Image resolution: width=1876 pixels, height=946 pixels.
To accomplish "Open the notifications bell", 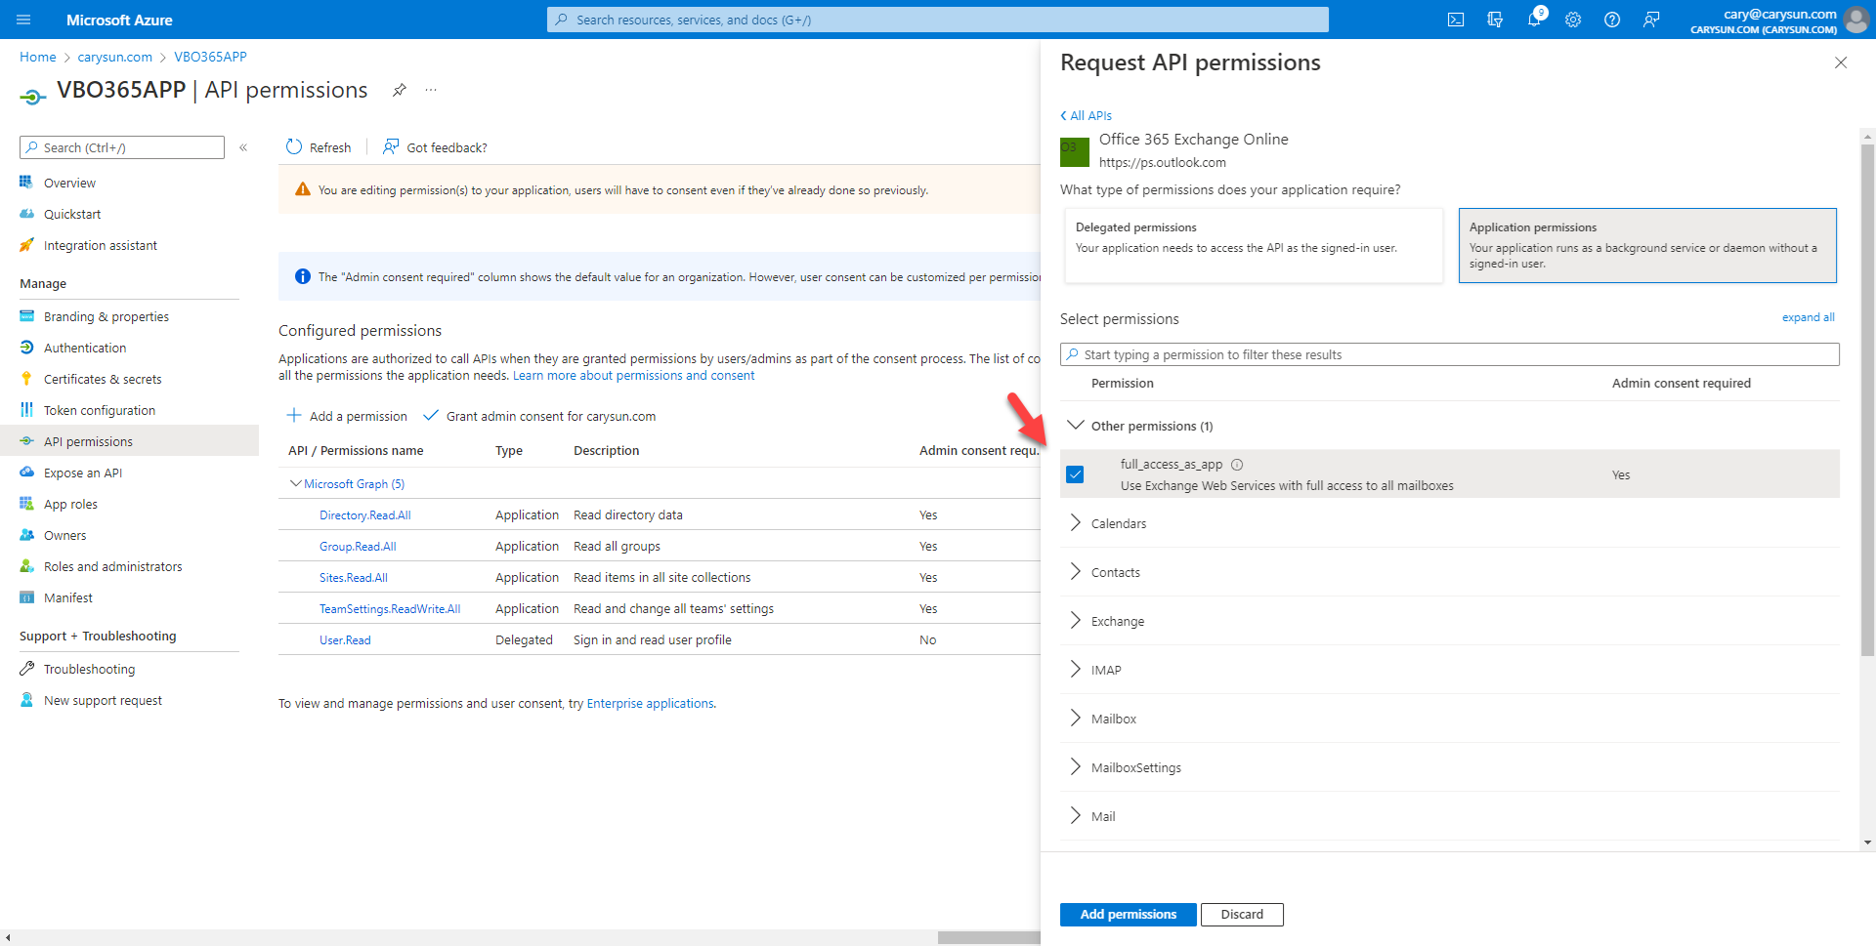I will (1534, 20).
